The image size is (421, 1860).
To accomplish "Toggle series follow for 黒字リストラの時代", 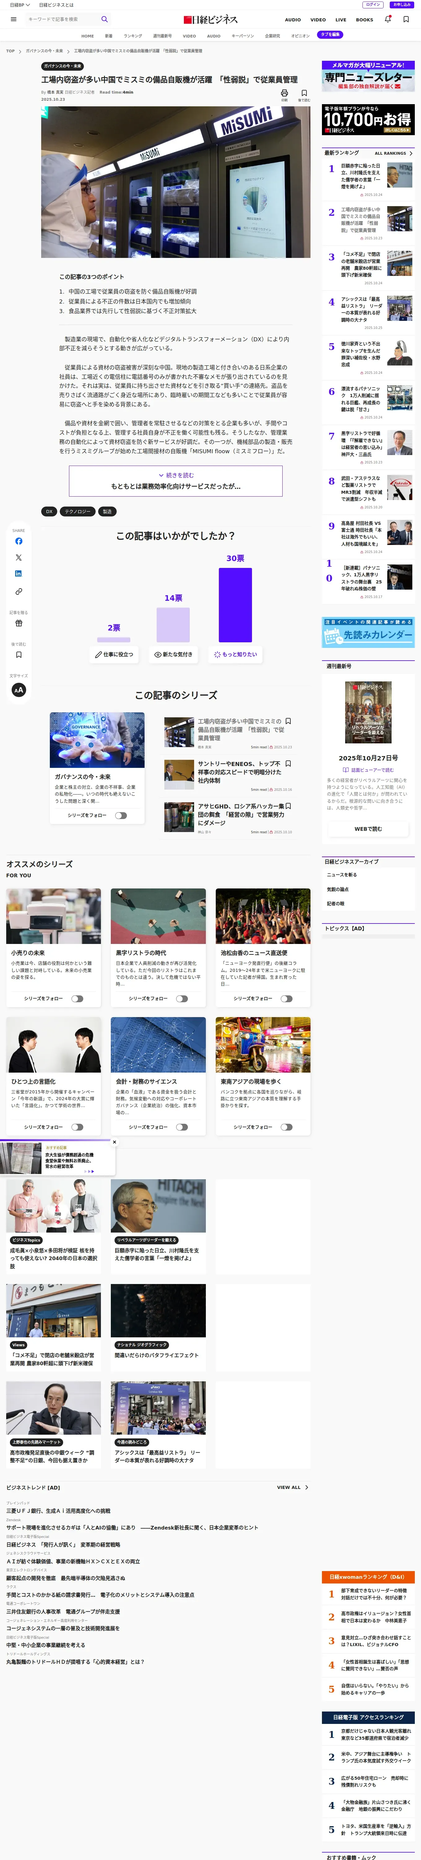I will 182,999.
